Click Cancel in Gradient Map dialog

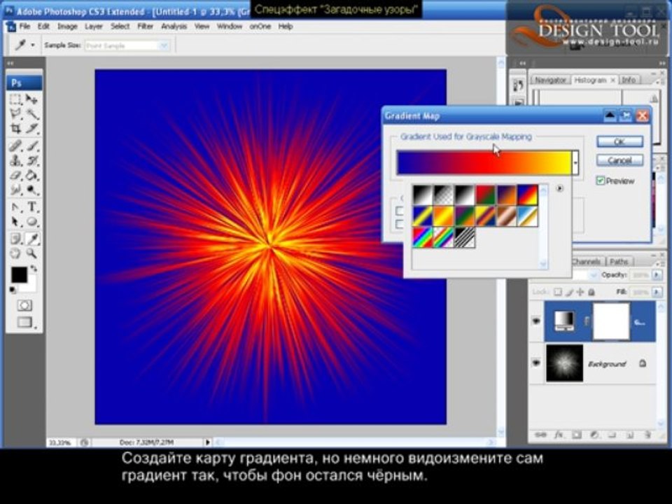tap(619, 160)
